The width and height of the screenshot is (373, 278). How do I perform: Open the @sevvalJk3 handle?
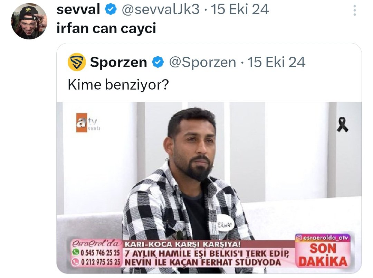pos(161,10)
